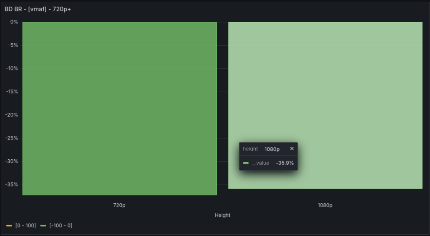Click the -20% y-axis tick label
This screenshot has height=236, width=430.
pos(13,115)
